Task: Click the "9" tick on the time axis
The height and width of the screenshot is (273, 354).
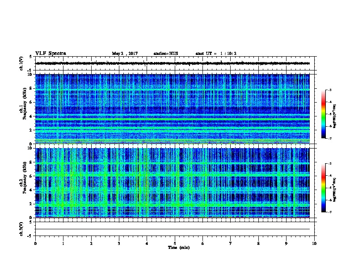Action: click(x=286, y=244)
